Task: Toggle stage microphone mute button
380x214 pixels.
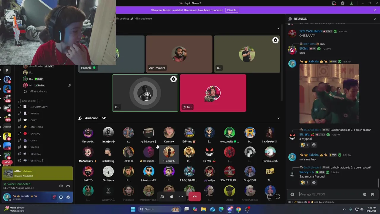Action: point(162,196)
